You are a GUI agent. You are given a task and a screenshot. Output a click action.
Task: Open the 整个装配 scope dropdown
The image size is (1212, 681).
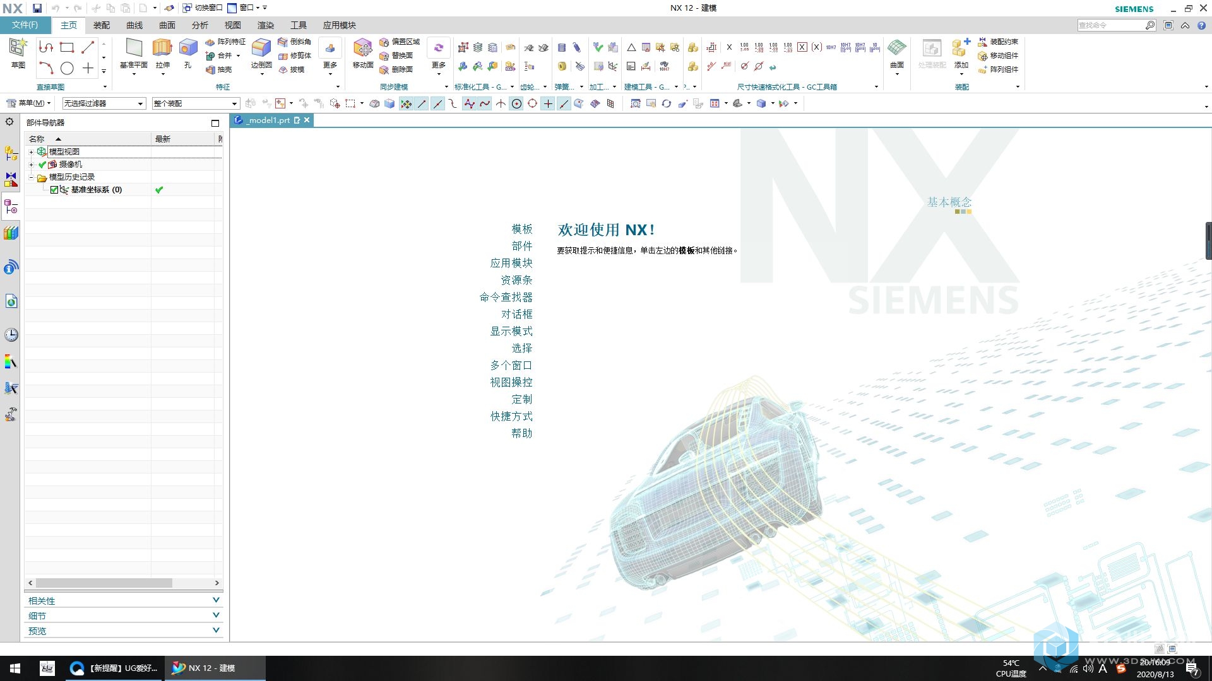click(234, 103)
